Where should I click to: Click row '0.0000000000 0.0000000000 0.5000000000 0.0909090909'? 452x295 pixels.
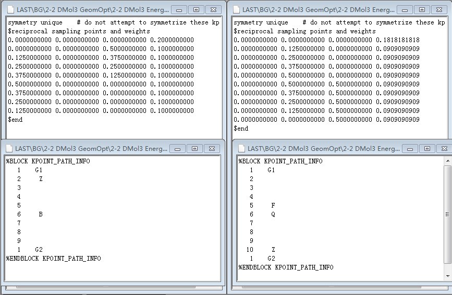coord(326,120)
